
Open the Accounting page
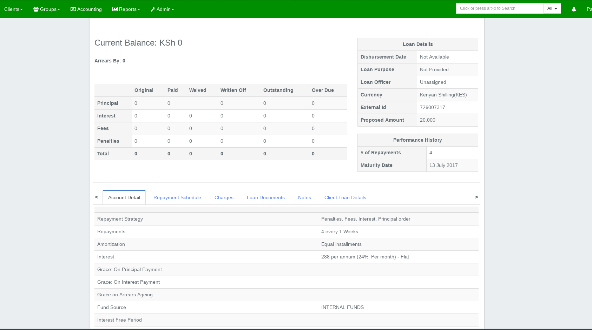point(86,9)
